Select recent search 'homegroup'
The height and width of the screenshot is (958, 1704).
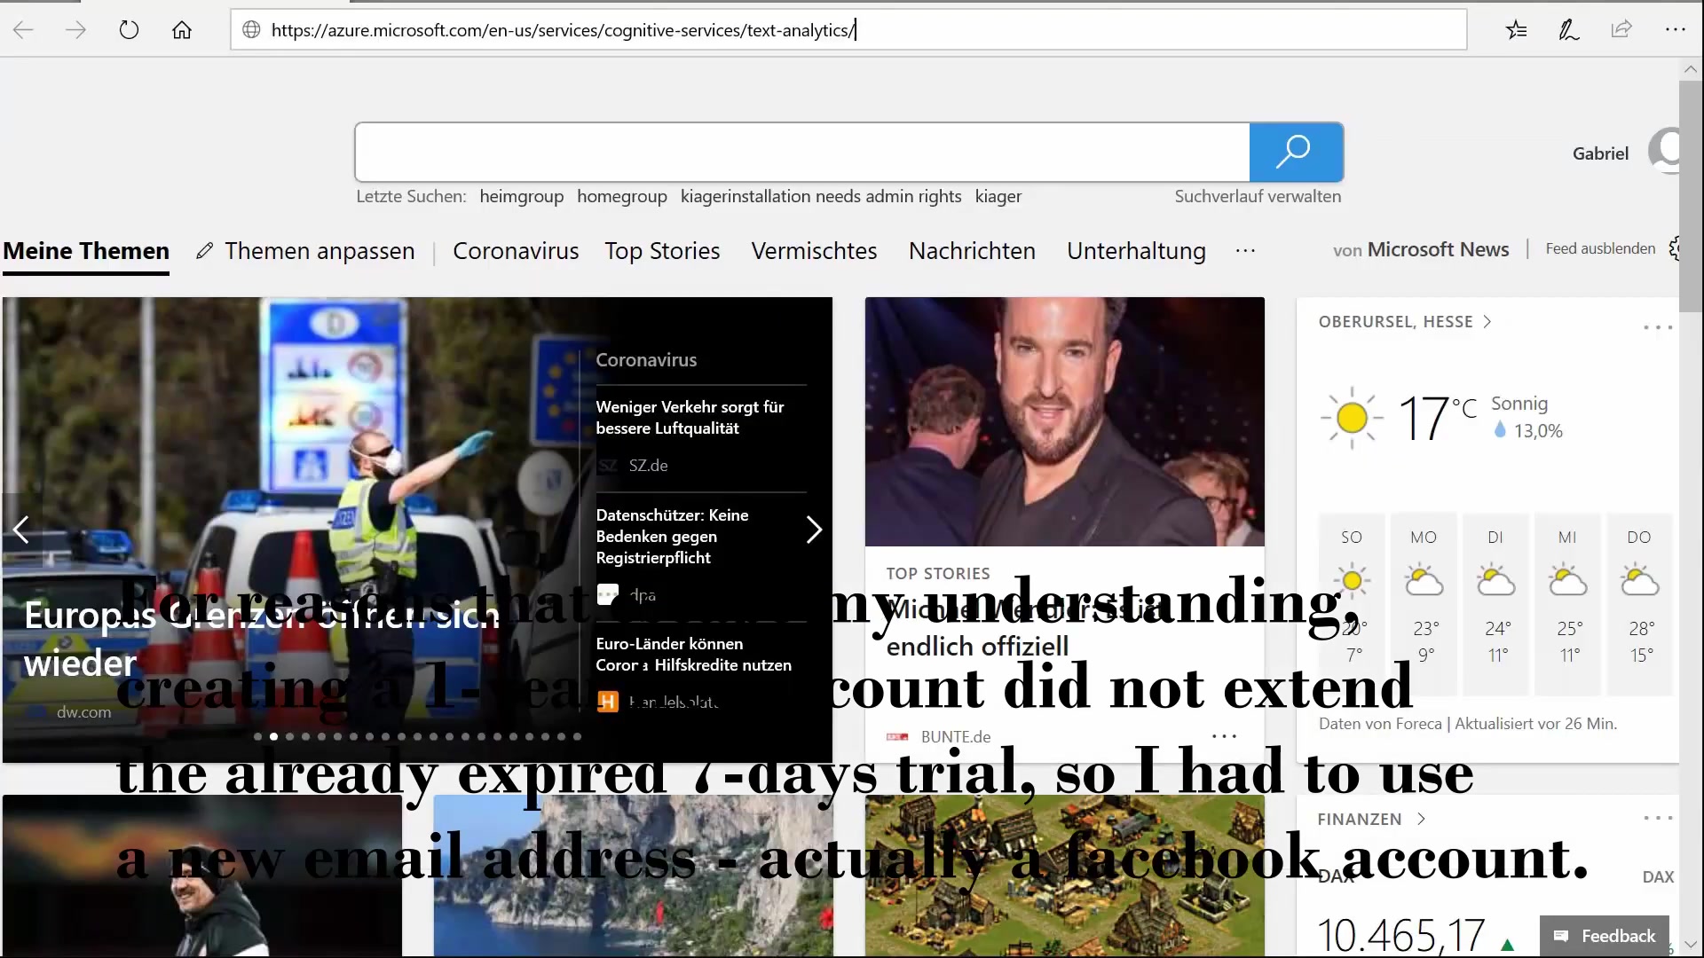pyautogui.click(x=622, y=196)
